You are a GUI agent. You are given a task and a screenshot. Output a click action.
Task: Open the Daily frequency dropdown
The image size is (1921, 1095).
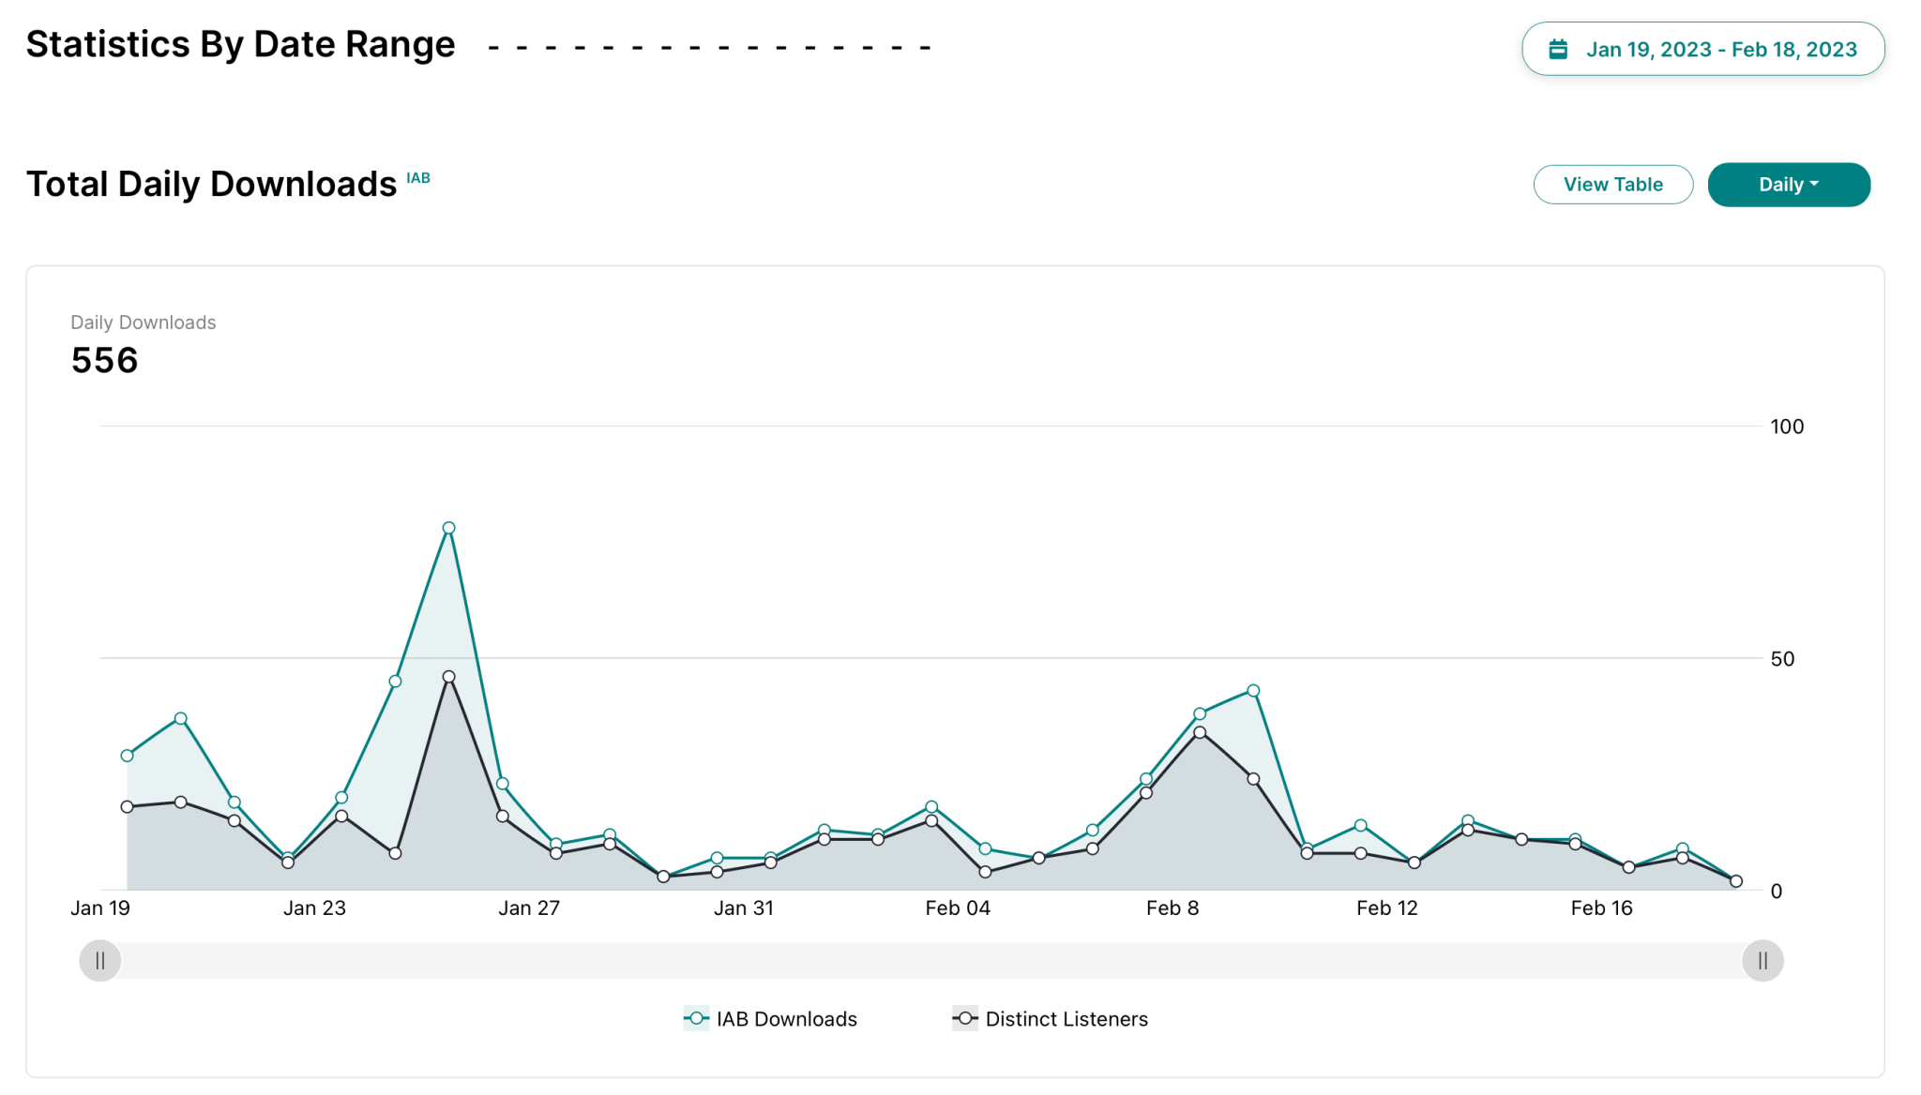click(1788, 185)
